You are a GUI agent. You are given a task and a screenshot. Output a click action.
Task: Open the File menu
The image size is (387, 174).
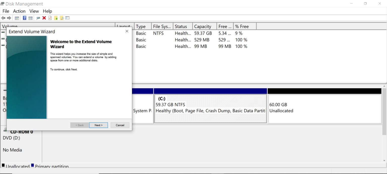pyautogui.click(x=6, y=11)
